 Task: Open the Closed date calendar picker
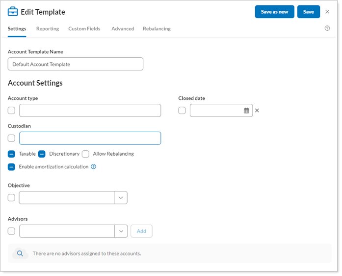(246, 111)
